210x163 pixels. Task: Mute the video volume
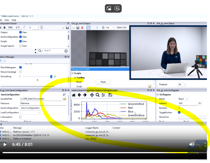(192, 144)
